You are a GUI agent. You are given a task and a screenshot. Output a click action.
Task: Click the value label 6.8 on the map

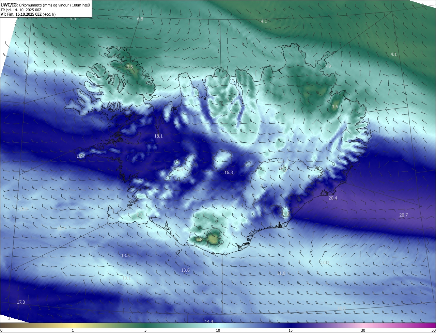tap(140, 19)
